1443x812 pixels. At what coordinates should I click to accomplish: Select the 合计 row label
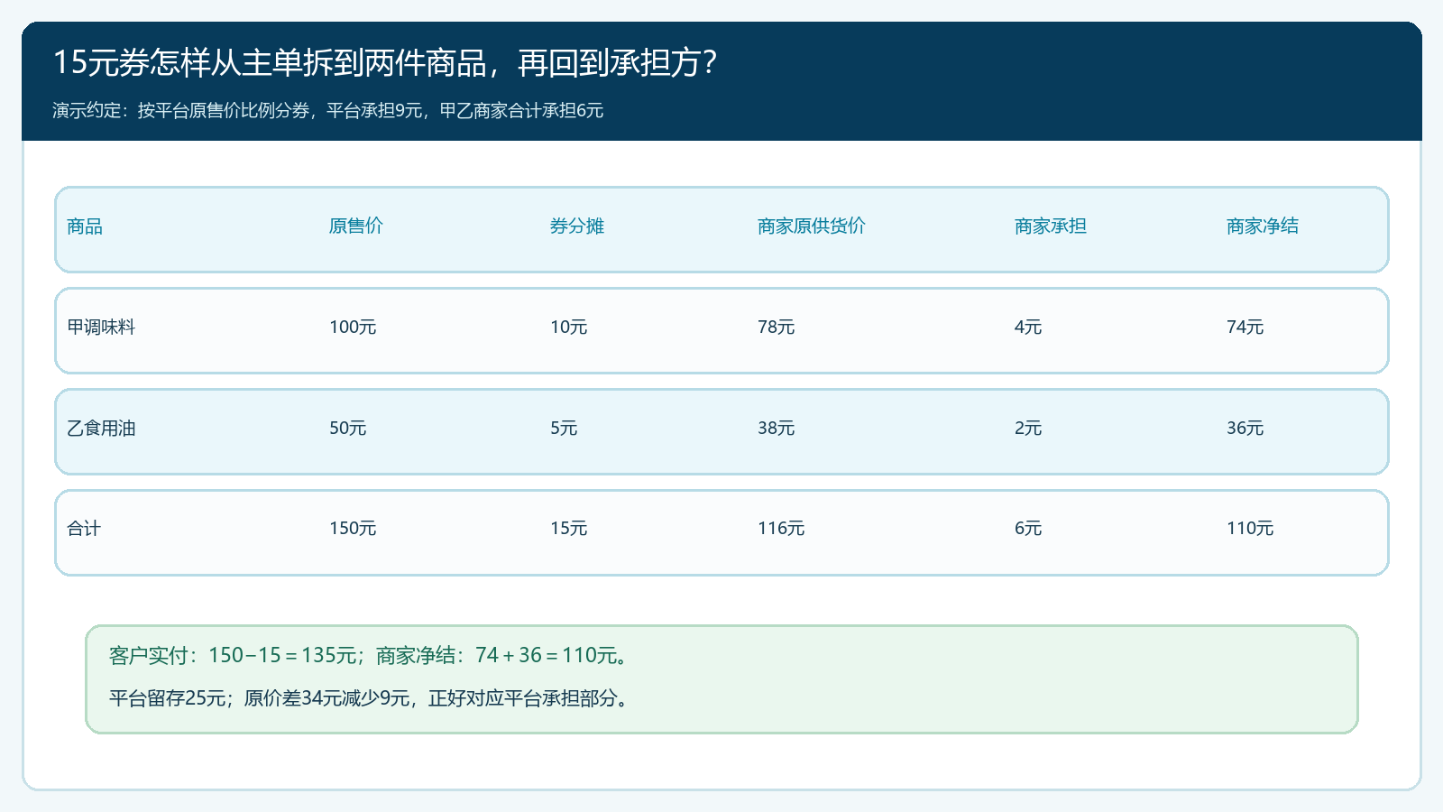point(84,529)
